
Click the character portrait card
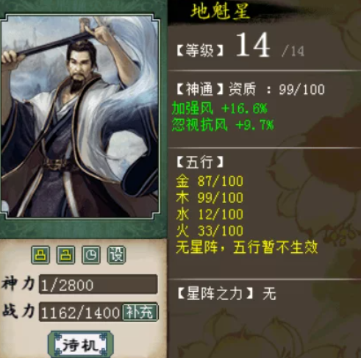pos(79,116)
